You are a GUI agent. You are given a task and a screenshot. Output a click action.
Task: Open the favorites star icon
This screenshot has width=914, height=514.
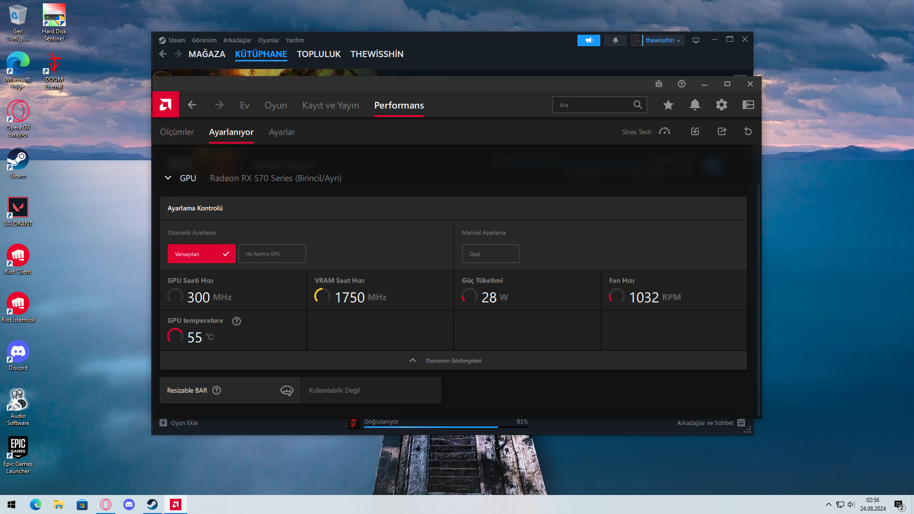pos(668,105)
